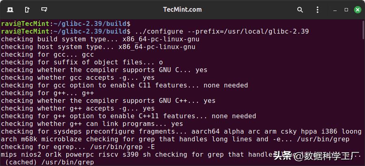Open the terminal search magnifier

click(x=300, y=10)
